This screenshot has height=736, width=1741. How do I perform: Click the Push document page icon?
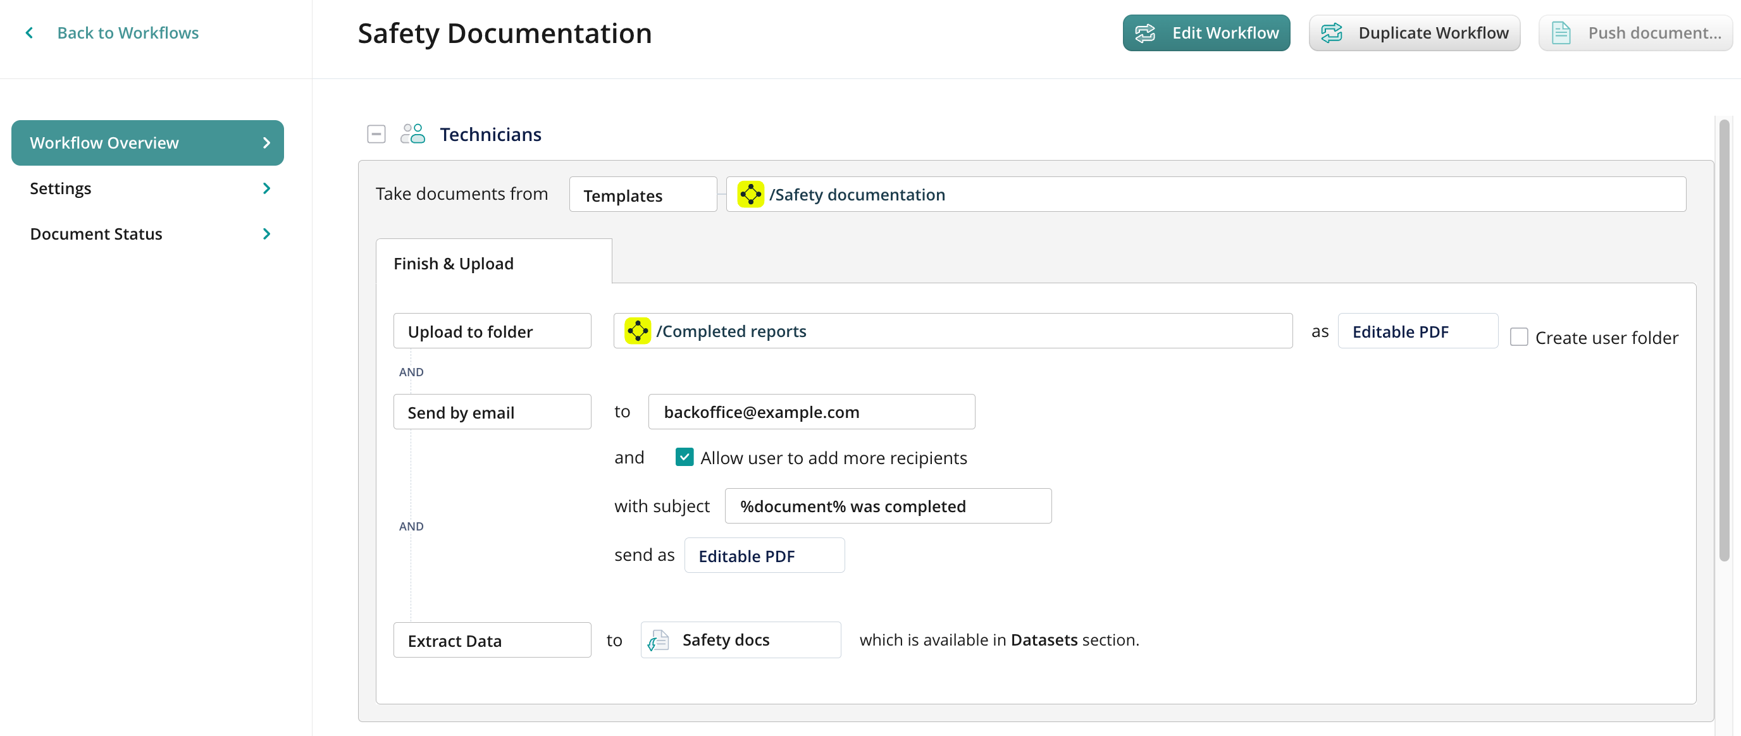[1561, 32]
